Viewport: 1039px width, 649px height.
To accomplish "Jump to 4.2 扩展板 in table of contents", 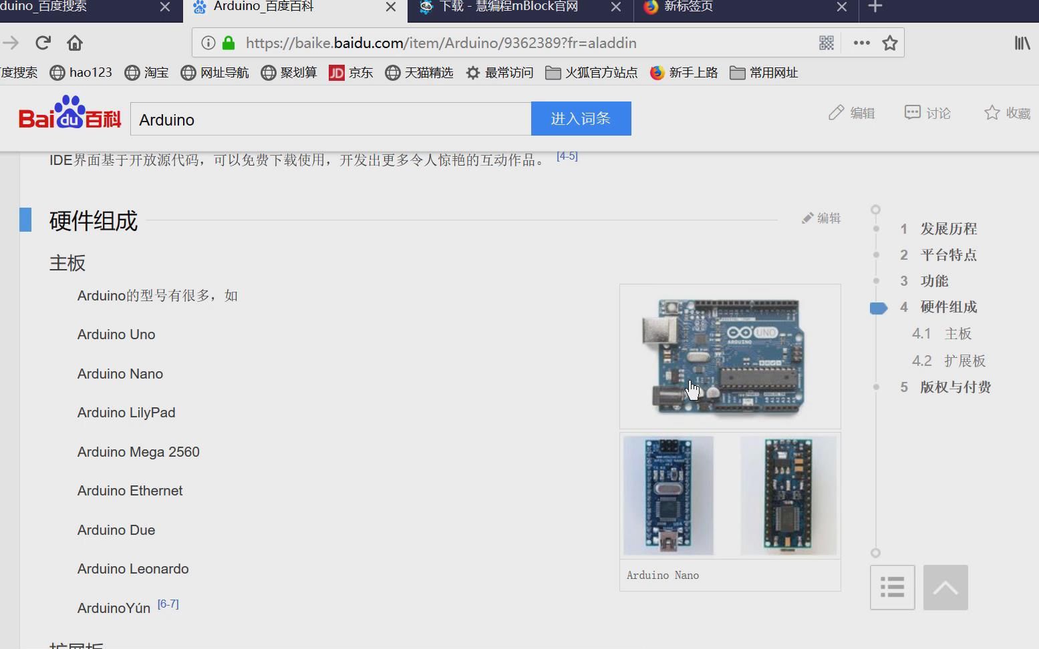I will 949,361.
